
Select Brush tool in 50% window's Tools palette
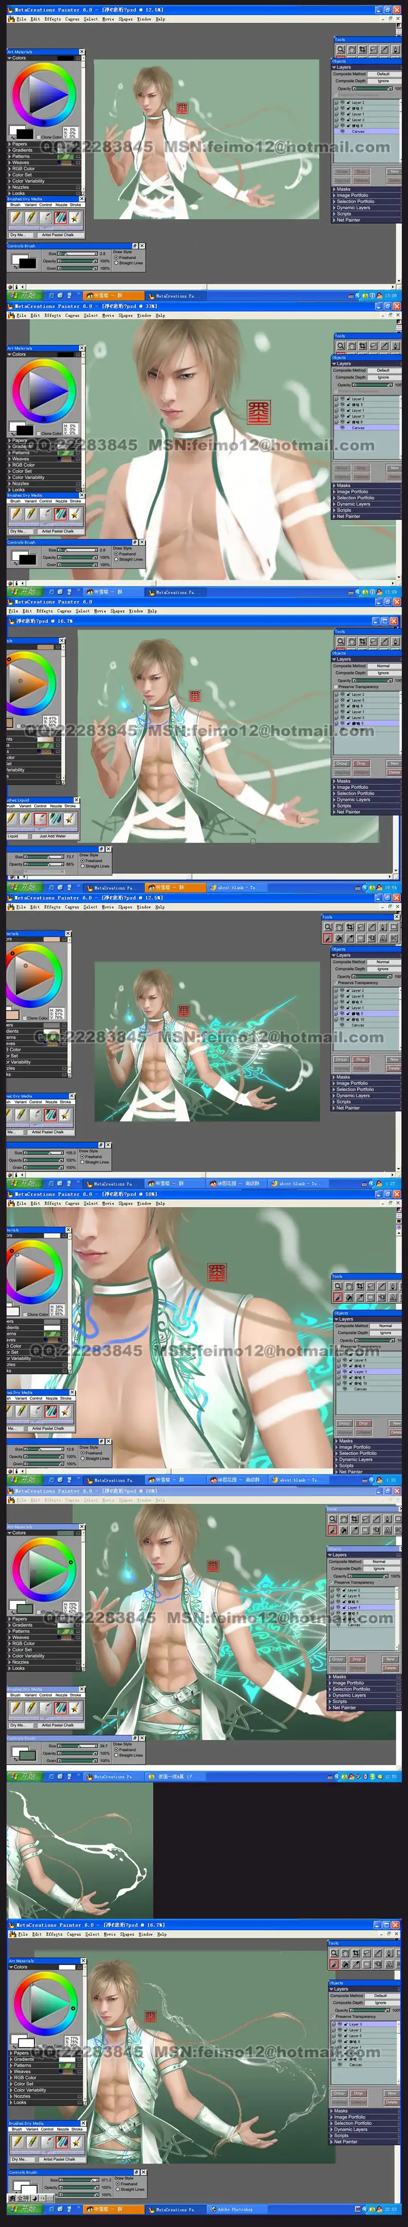(x=337, y=1297)
